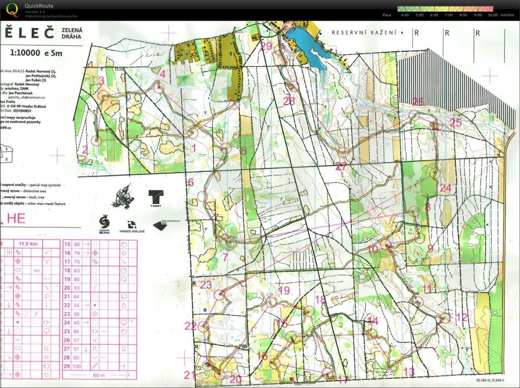520x388 pixels.
Task: Select the 7:00 pace label
Action: 448,15
